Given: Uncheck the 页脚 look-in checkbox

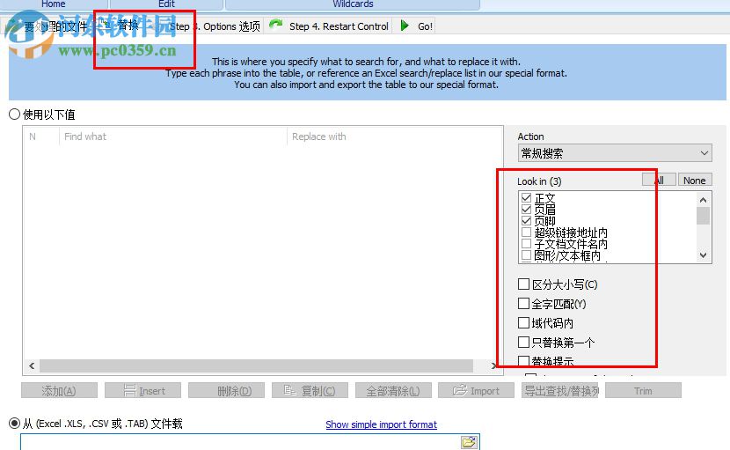Looking at the screenshot, I should 526,220.
